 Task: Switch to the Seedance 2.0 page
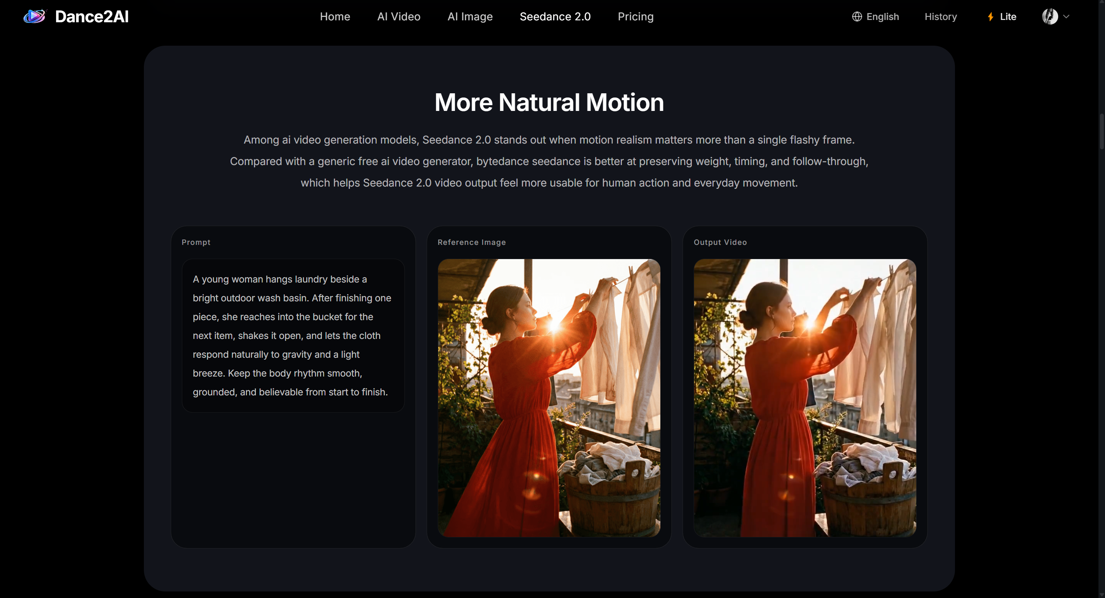click(x=555, y=16)
